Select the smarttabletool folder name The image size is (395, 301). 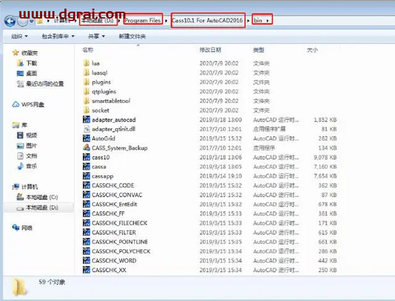111,101
